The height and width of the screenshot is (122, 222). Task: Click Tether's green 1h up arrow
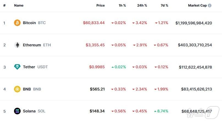[113, 67]
